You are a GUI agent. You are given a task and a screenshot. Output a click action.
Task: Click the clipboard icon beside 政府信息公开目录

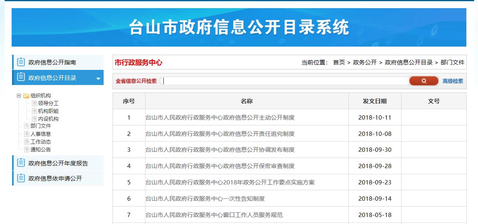tap(21, 77)
